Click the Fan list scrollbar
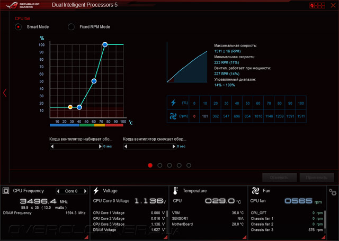The image size is (339, 241). [325, 221]
